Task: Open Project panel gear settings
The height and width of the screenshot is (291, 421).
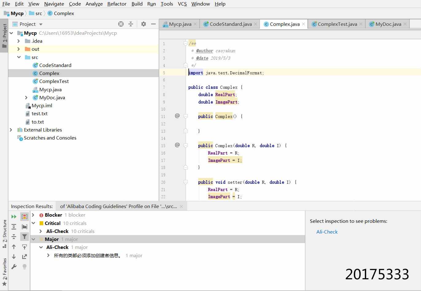Action: [143, 24]
